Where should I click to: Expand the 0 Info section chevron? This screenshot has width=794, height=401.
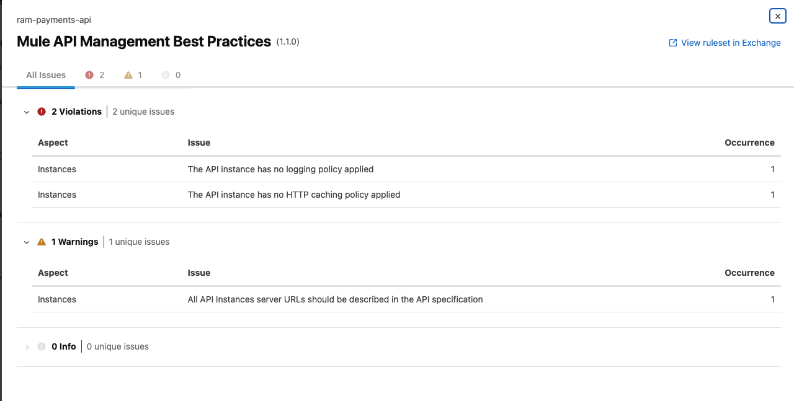pos(27,347)
